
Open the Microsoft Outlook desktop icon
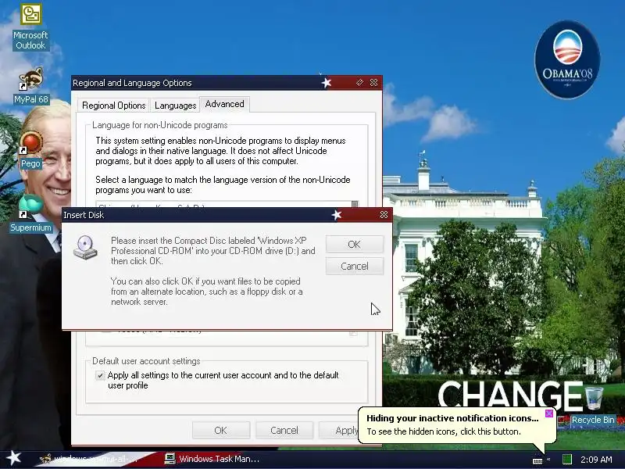point(30,27)
